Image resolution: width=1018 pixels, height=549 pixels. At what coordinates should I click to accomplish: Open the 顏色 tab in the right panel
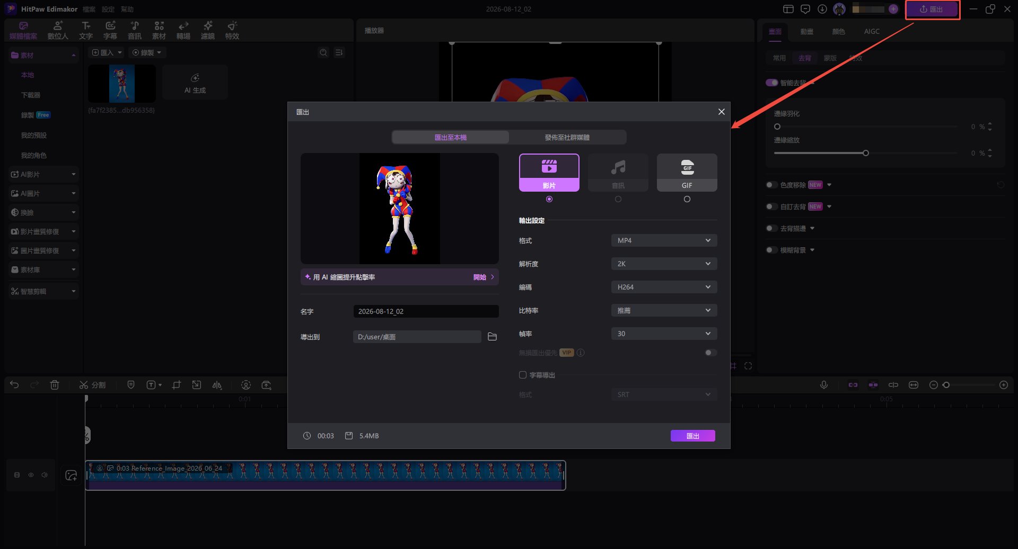[838, 32]
